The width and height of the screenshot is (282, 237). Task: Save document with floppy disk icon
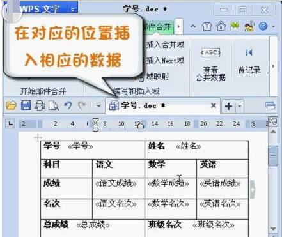tap(26, 105)
